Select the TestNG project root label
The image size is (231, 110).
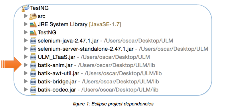[39, 8]
